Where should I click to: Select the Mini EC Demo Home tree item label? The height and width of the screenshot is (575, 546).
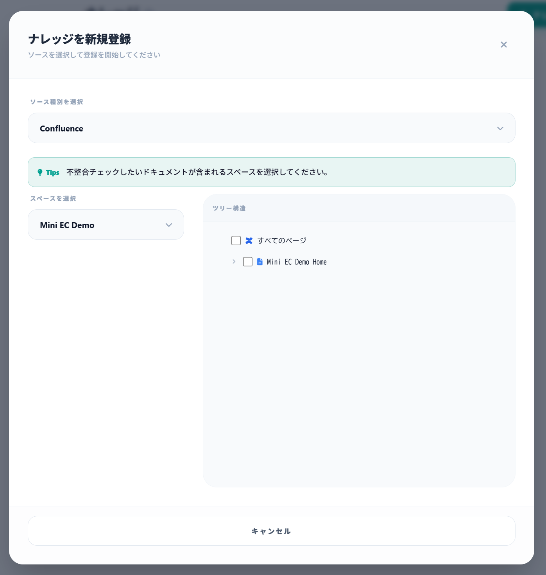click(296, 262)
